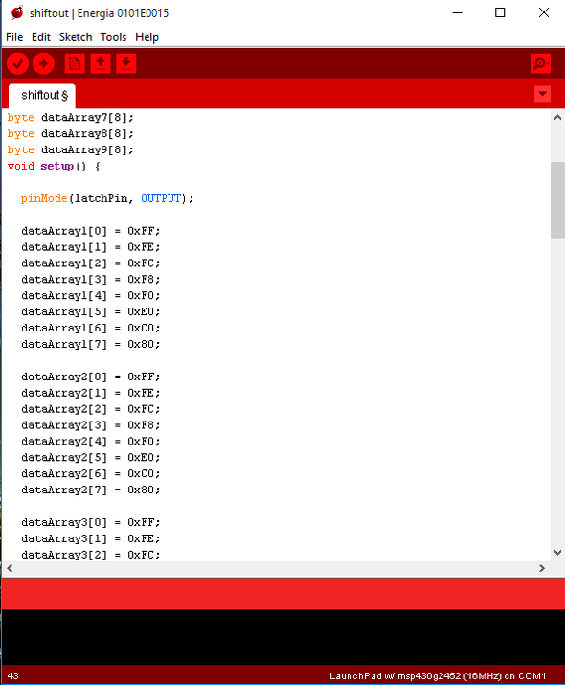Maximize the Energia window
This screenshot has height=685, width=565.
(500, 12)
